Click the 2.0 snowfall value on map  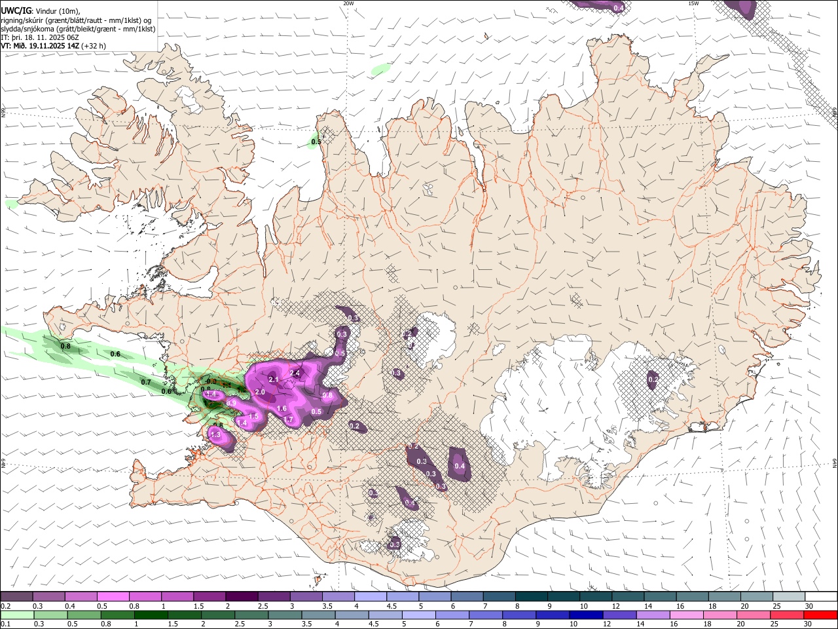pyautogui.click(x=259, y=392)
